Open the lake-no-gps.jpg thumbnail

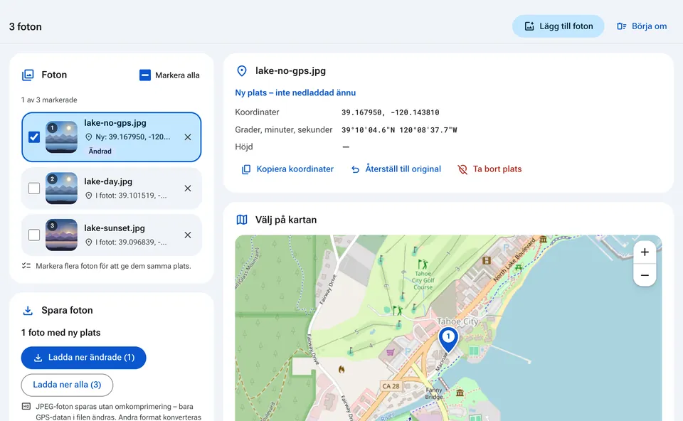pyautogui.click(x=61, y=137)
